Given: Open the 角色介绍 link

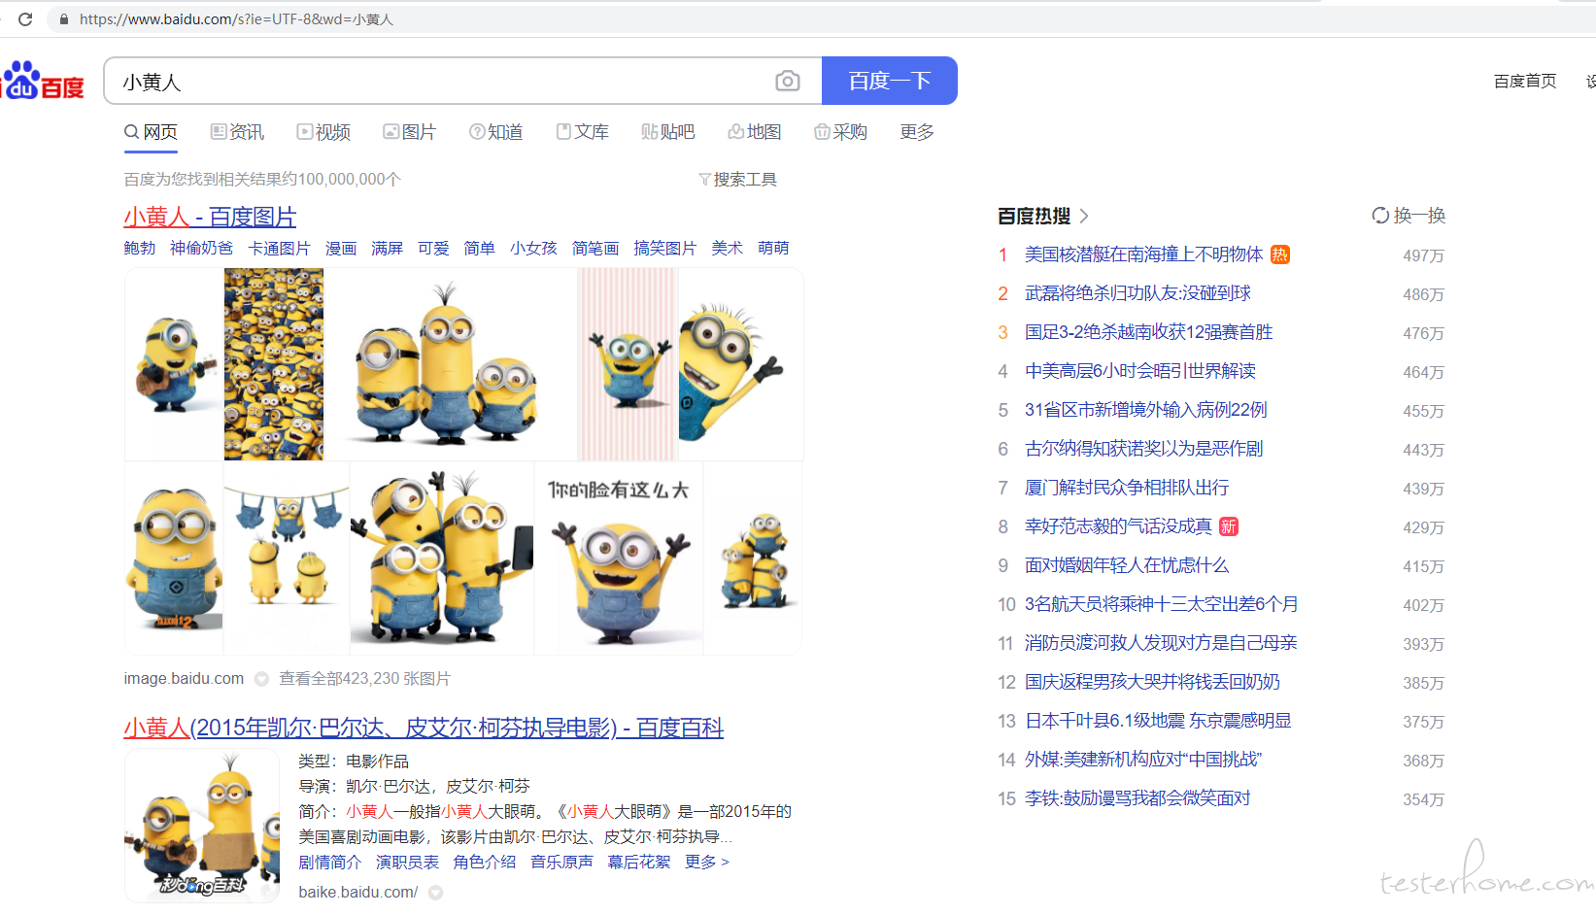Looking at the screenshot, I should [x=484, y=862].
